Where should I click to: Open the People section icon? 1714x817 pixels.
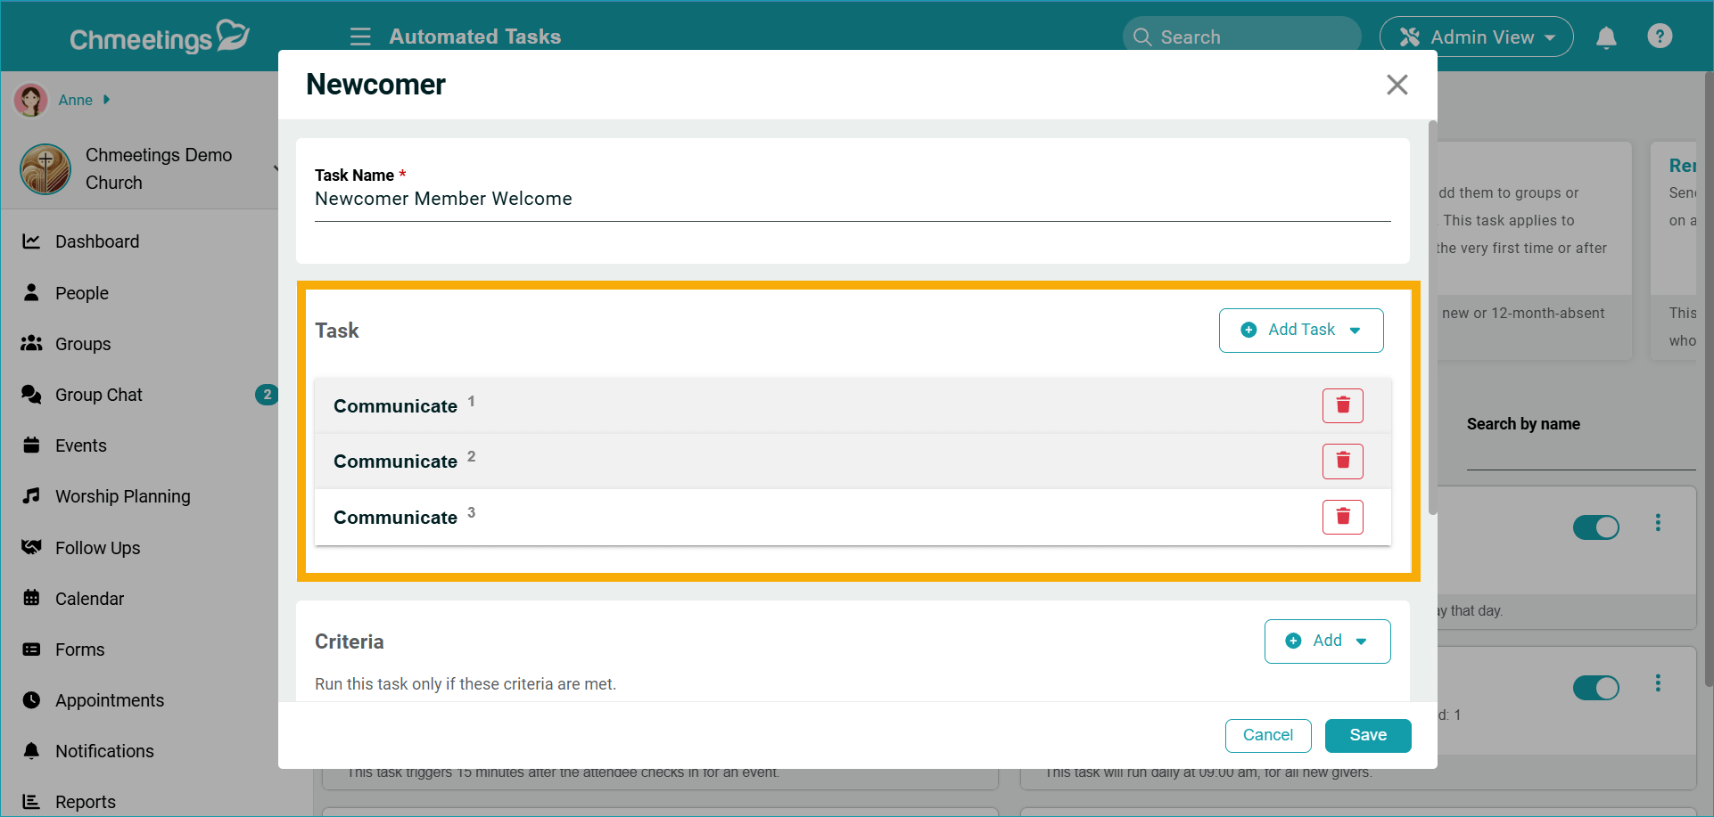[32, 292]
